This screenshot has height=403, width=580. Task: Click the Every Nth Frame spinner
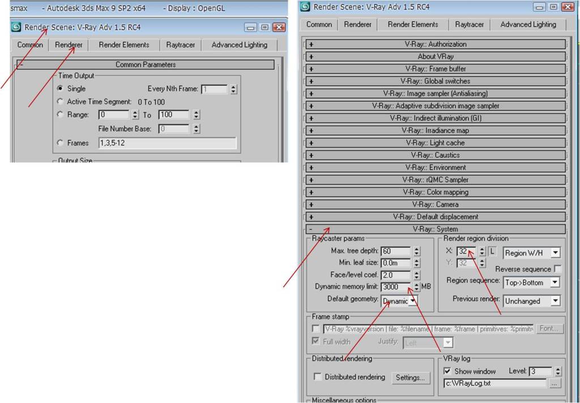233,89
